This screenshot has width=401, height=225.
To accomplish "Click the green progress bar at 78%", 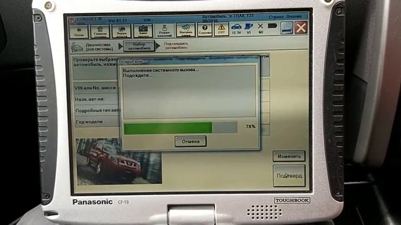I will pyautogui.click(x=168, y=127).
